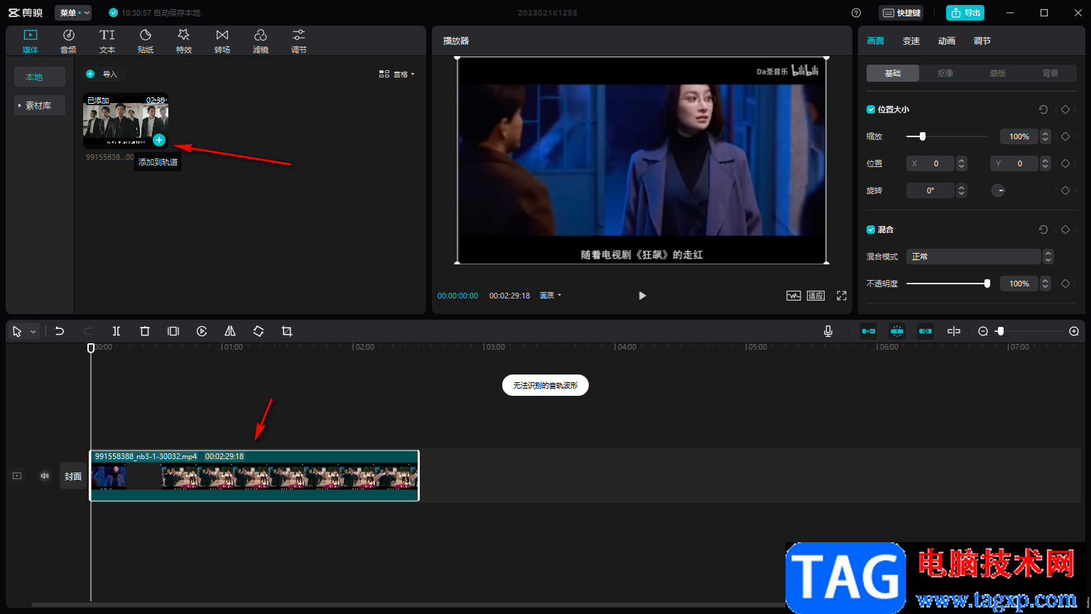Open the 宫格 grid view dropdown

point(397,74)
